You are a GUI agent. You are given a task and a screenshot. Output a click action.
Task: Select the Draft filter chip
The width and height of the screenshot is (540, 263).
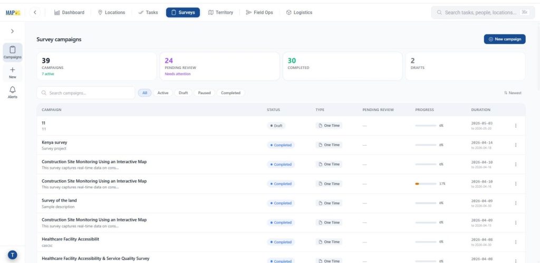click(x=183, y=93)
